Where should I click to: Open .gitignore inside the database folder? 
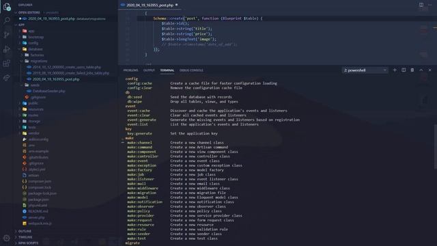tap(38, 97)
